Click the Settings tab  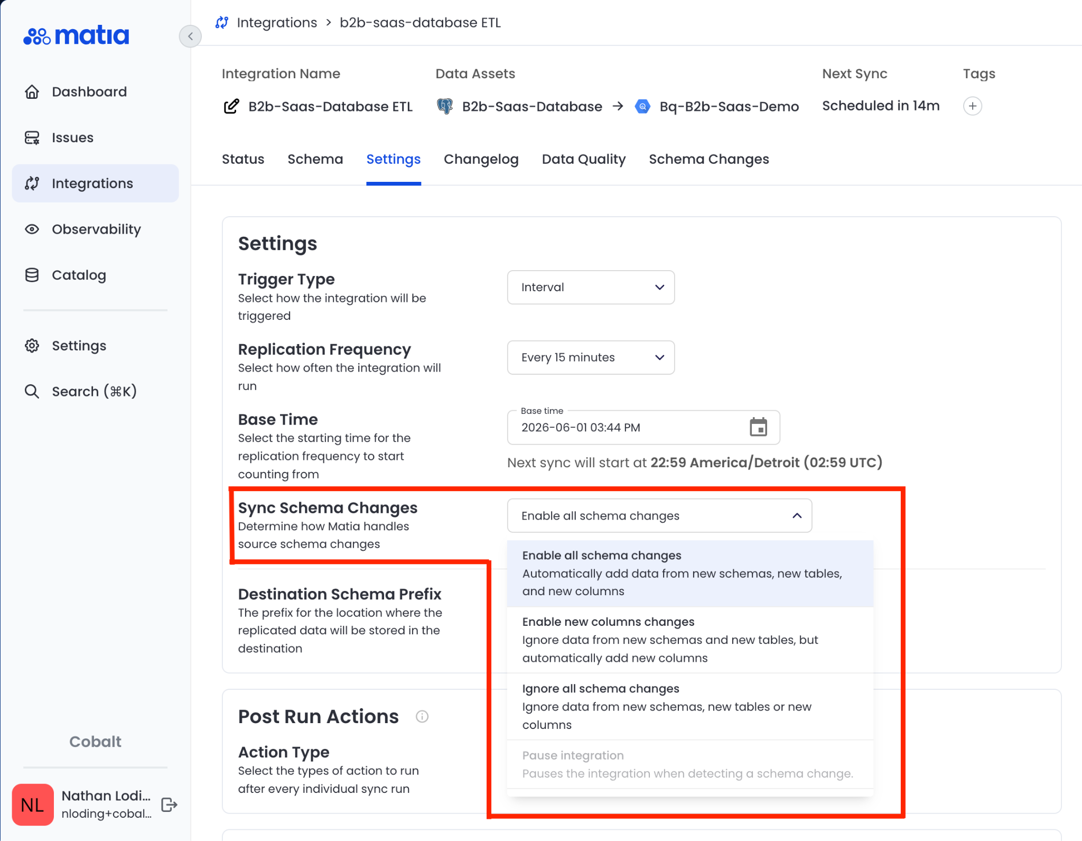[394, 159]
